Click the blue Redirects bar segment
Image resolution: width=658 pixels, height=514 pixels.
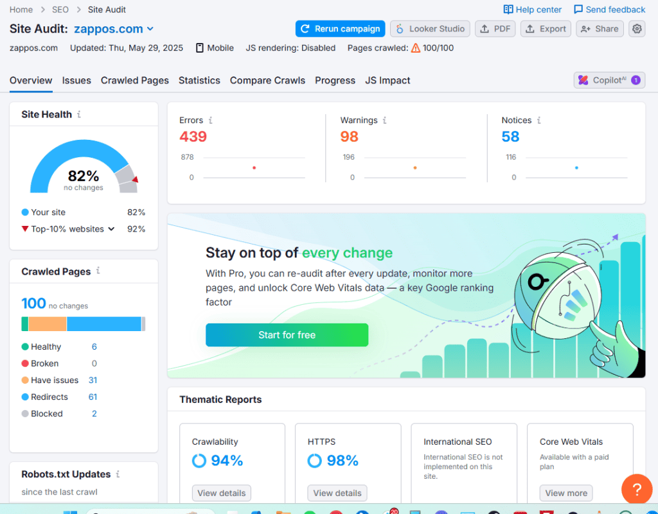pyautogui.click(x=104, y=324)
